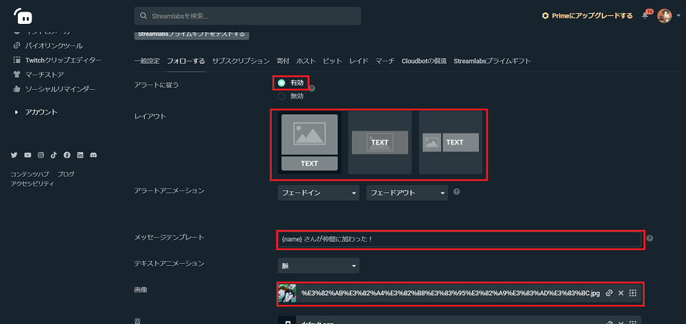Switch to the Streamlabsプライムギフト tab
Screen dimensions: 686x324
[493, 61]
